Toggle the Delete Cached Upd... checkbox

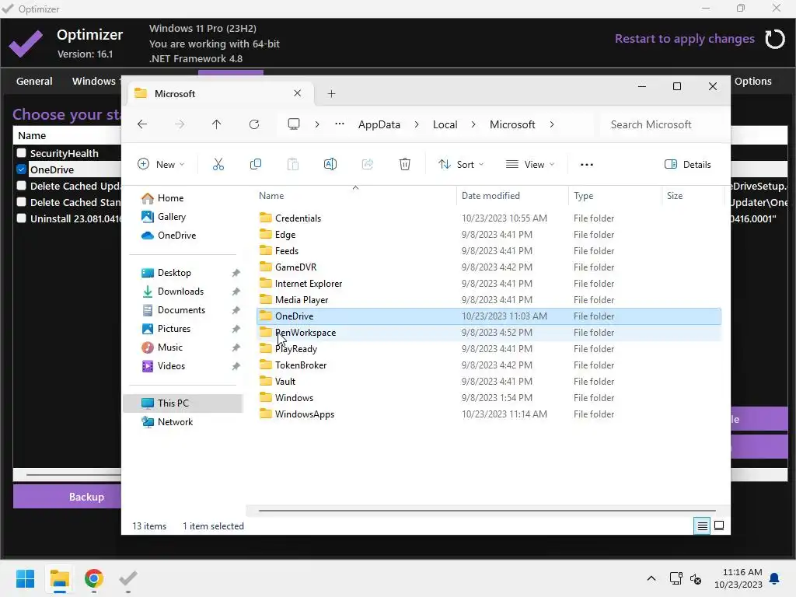[21, 185]
